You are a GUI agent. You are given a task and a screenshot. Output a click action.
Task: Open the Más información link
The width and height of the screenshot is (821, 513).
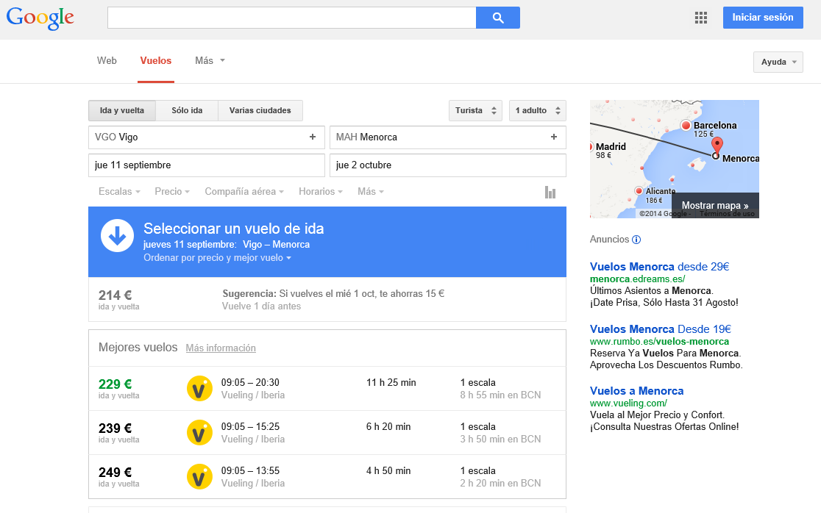point(221,348)
